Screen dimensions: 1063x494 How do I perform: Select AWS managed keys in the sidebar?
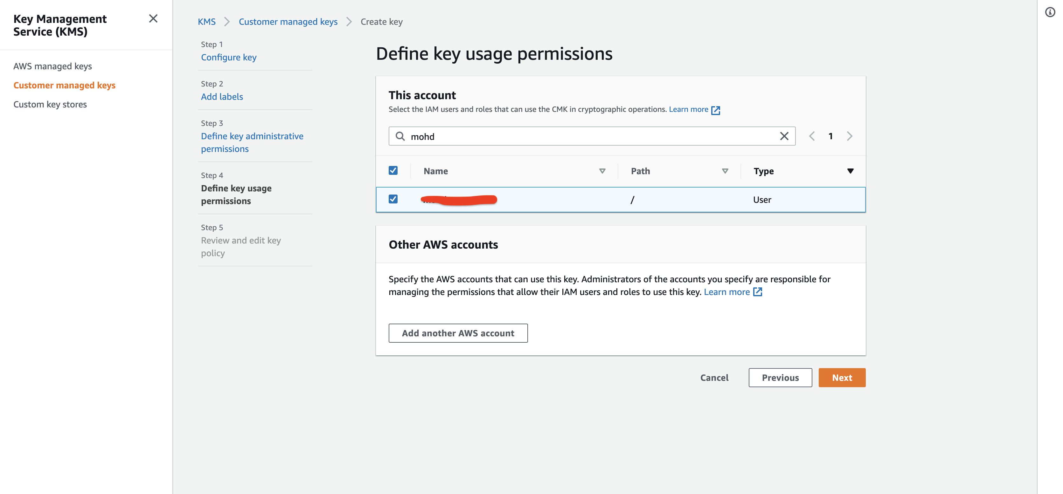pyautogui.click(x=52, y=66)
